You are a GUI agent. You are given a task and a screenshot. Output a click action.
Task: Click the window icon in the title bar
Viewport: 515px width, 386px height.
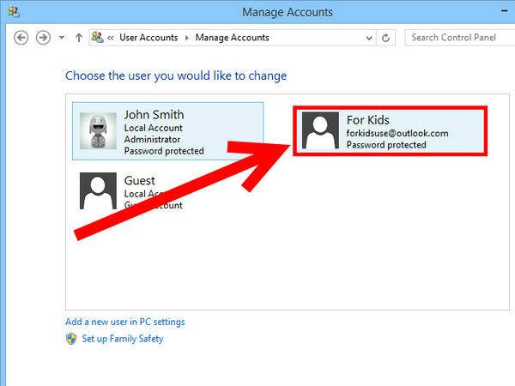13,12
